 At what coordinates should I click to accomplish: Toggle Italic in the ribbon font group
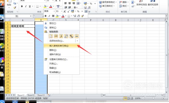(x=26, y=6)
